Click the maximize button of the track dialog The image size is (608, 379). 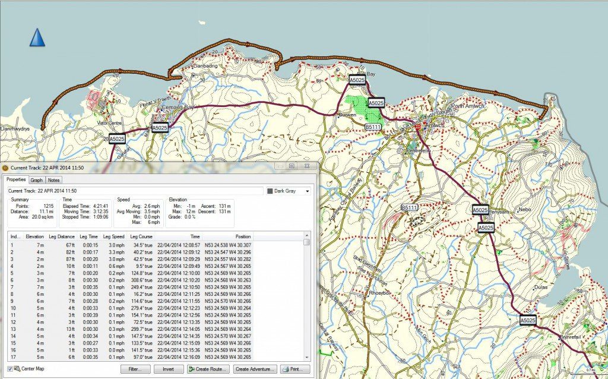pyautogui.click(x=292, y=167)
